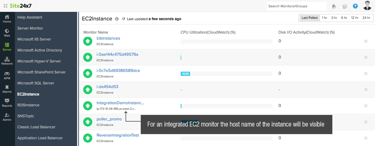Switch the time range to 1 hr
Viewport: 375px width, 146px height.
[x=324, y=18]
